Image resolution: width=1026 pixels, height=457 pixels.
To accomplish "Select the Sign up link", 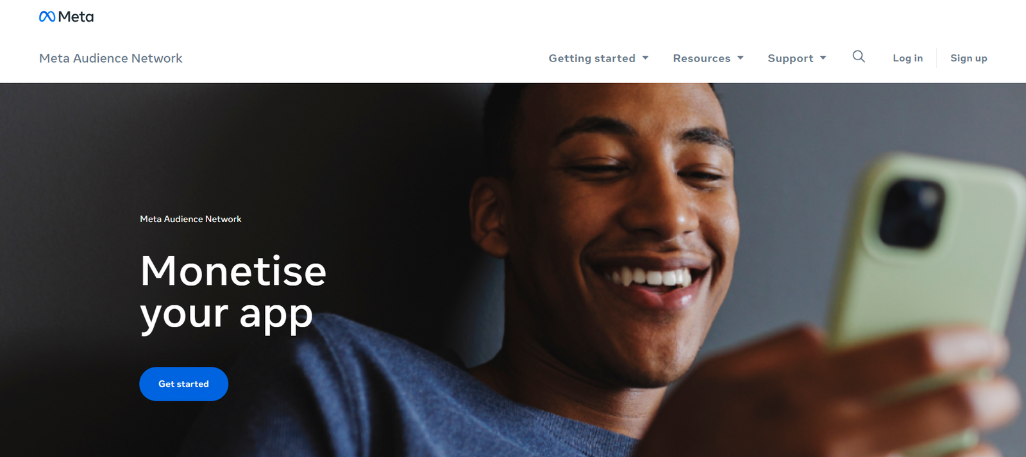I will [968, 58].
